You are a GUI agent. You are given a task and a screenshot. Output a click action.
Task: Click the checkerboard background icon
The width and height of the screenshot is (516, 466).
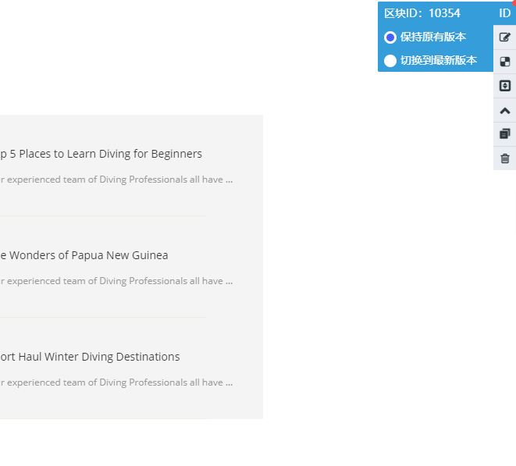[505, 62]
